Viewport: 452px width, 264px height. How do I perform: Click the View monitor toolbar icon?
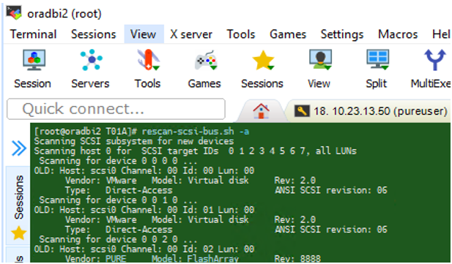click(x=320, y=60)
